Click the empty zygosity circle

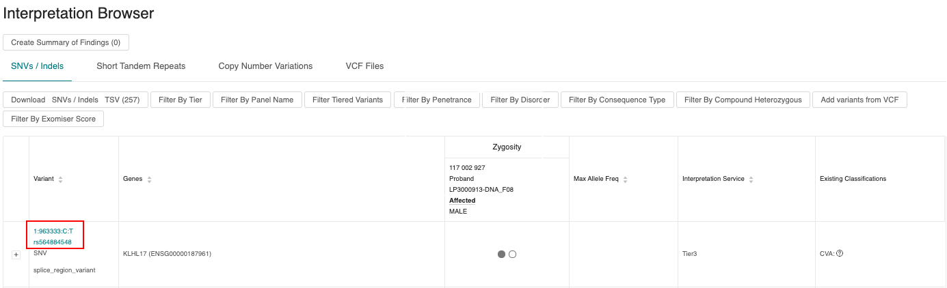512,254
